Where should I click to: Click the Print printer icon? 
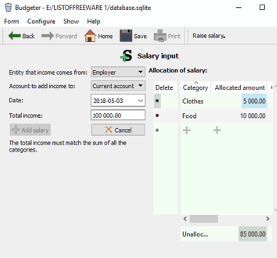160,36
